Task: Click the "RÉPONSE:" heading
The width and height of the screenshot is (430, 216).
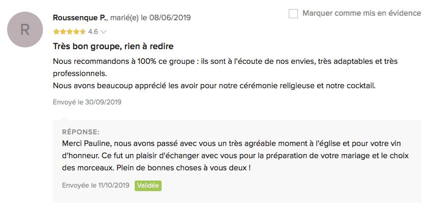Action: [80, 132]
